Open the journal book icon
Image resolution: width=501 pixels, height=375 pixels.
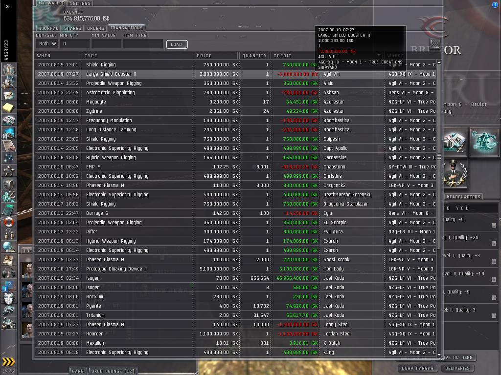pos(8,260)
